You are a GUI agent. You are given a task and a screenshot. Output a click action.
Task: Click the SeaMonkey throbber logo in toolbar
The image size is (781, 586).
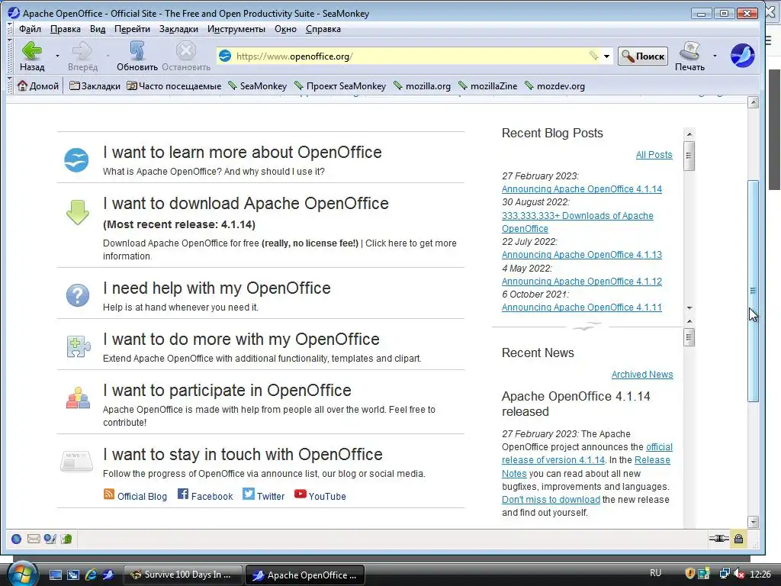click(x=743, y=55)
